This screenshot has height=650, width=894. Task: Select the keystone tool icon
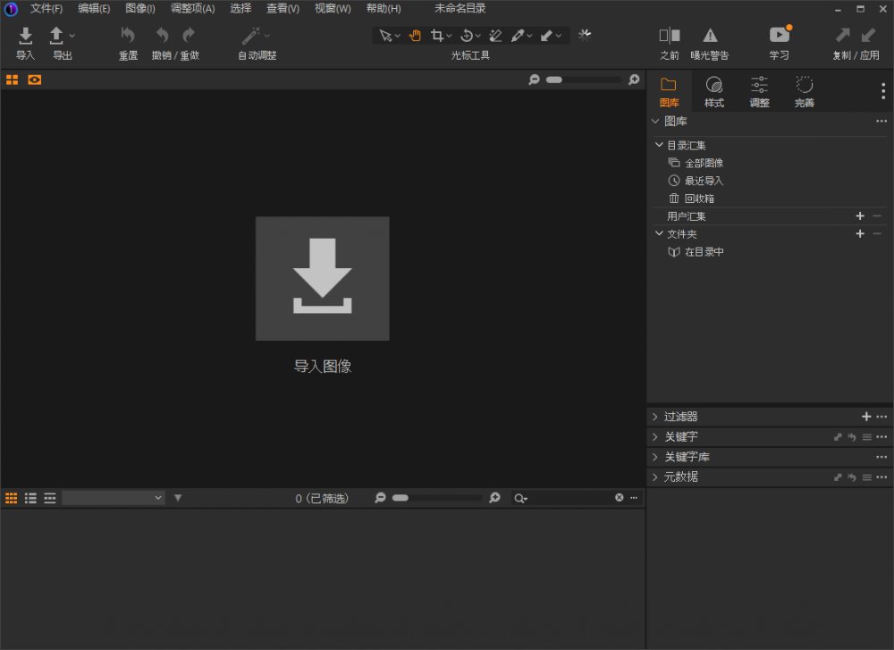click(x=495, y=36)
